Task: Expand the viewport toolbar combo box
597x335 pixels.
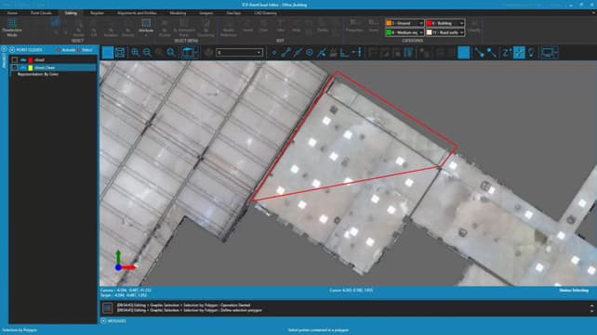Action: [x=240, y=52]
